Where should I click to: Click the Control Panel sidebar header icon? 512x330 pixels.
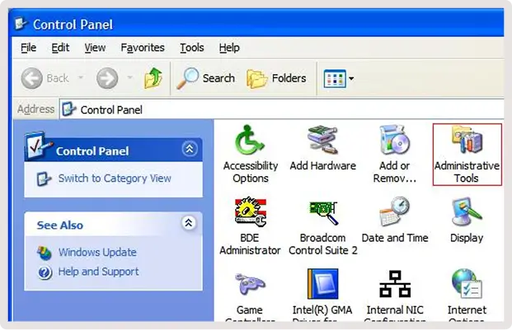[38, 146]
